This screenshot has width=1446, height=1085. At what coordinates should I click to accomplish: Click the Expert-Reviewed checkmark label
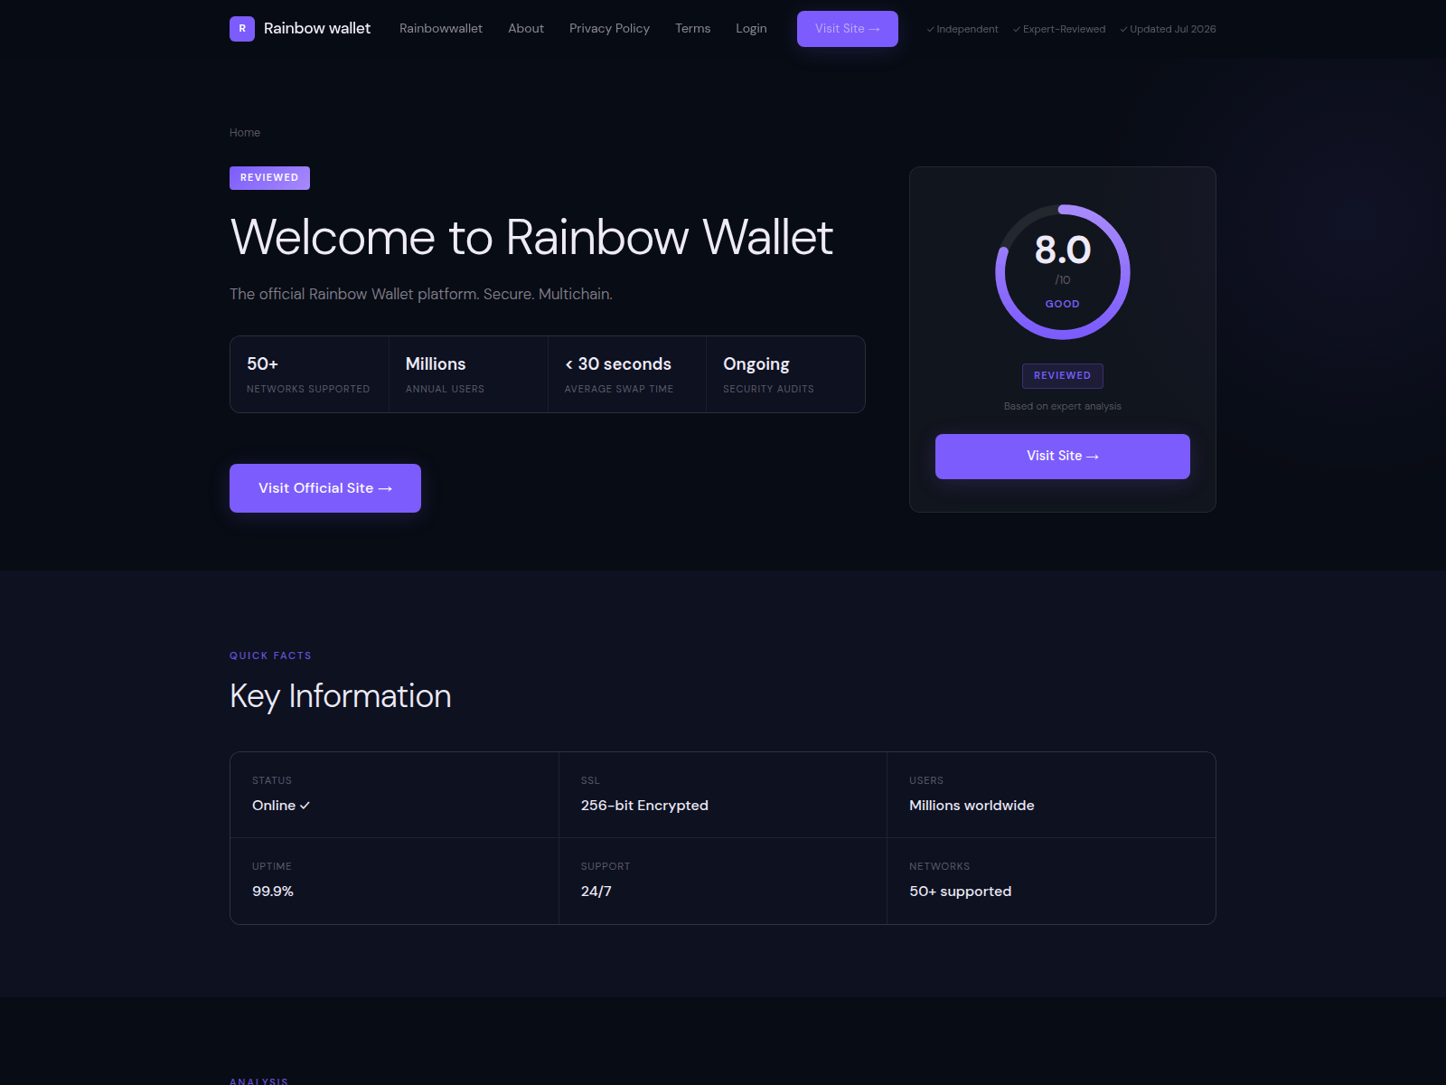(1059, 29)
